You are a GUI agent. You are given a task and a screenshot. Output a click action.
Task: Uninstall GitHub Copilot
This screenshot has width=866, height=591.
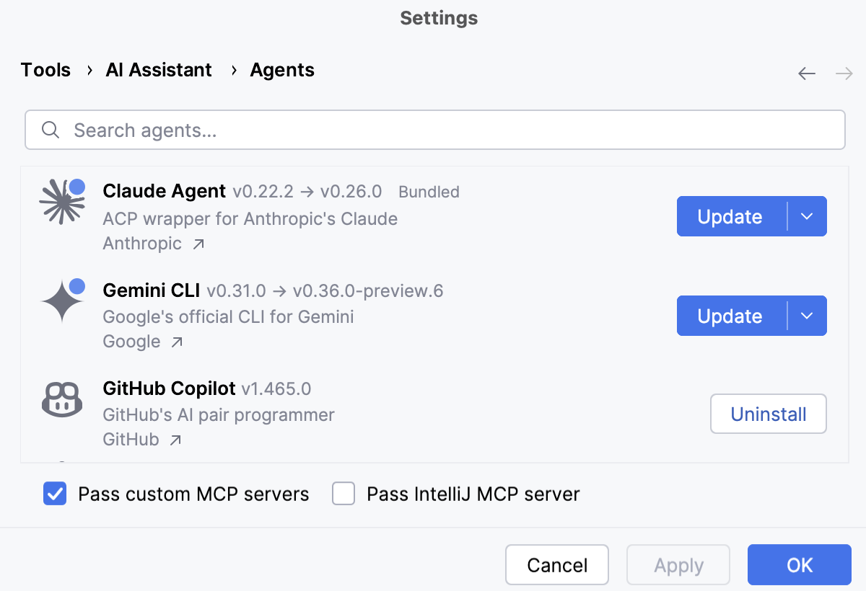coord(768,414)
